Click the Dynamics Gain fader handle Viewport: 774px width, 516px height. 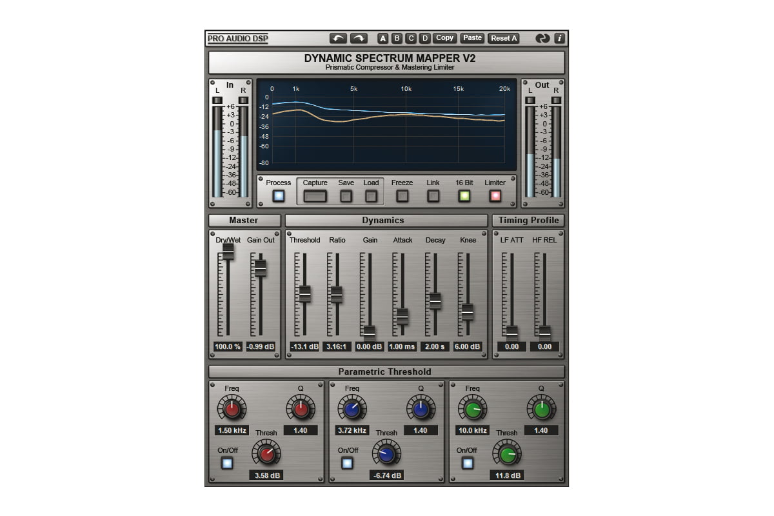tap(370, 333)
